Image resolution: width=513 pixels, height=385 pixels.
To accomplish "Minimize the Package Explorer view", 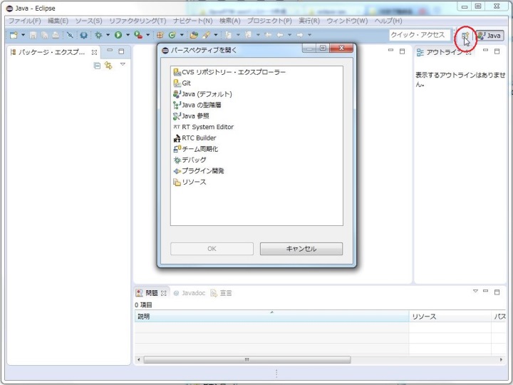I will [110, 51].
